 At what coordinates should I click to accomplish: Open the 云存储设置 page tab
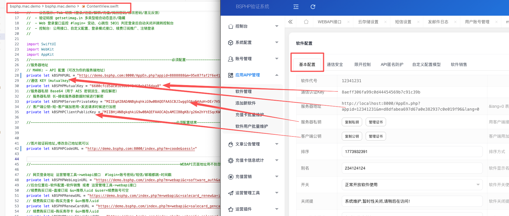coord(368,22)
